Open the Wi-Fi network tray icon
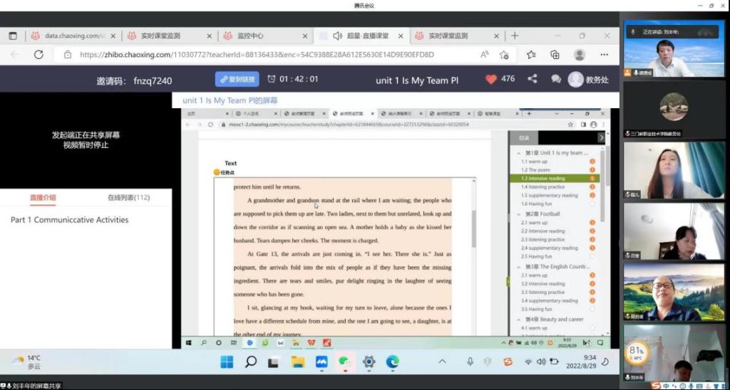The image size is (730, 390). (528, 362)
